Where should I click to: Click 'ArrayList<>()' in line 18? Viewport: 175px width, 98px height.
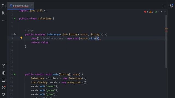(77, 82)
